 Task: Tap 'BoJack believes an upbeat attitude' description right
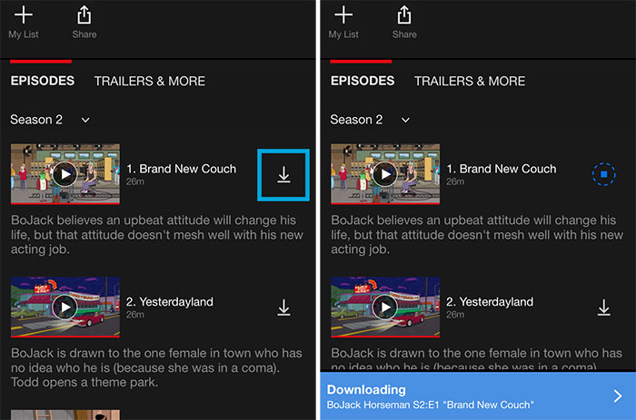point(477,235)
